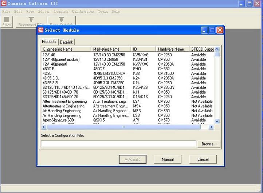The image size is (263, 193).
Task: Click the CM552 hardware name cell
Action: coord(164,69)
